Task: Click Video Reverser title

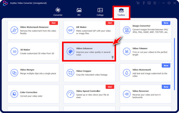Action: [141, 91]
